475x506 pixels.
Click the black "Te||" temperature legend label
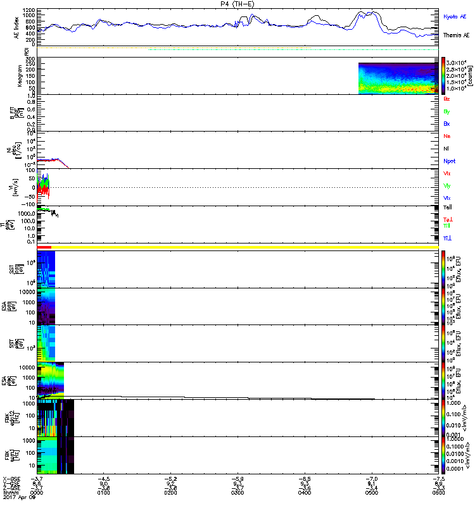click(x=448, y=207)
